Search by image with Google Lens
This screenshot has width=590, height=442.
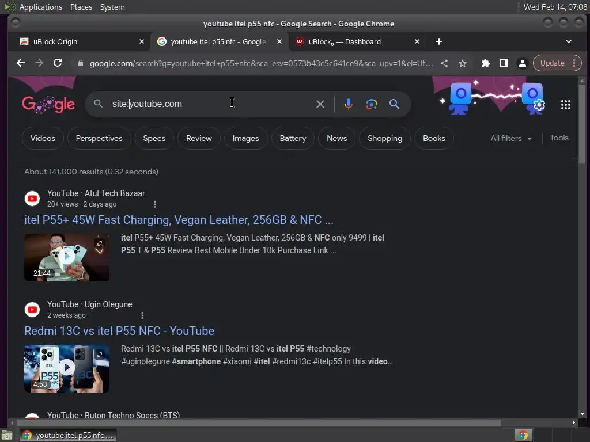click(x=372, y=104)
